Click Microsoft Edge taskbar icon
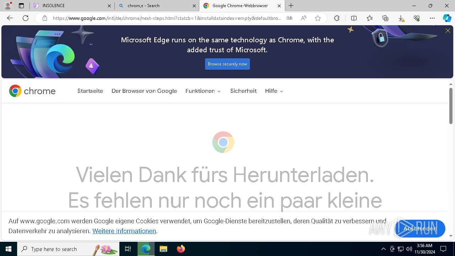 146,249
